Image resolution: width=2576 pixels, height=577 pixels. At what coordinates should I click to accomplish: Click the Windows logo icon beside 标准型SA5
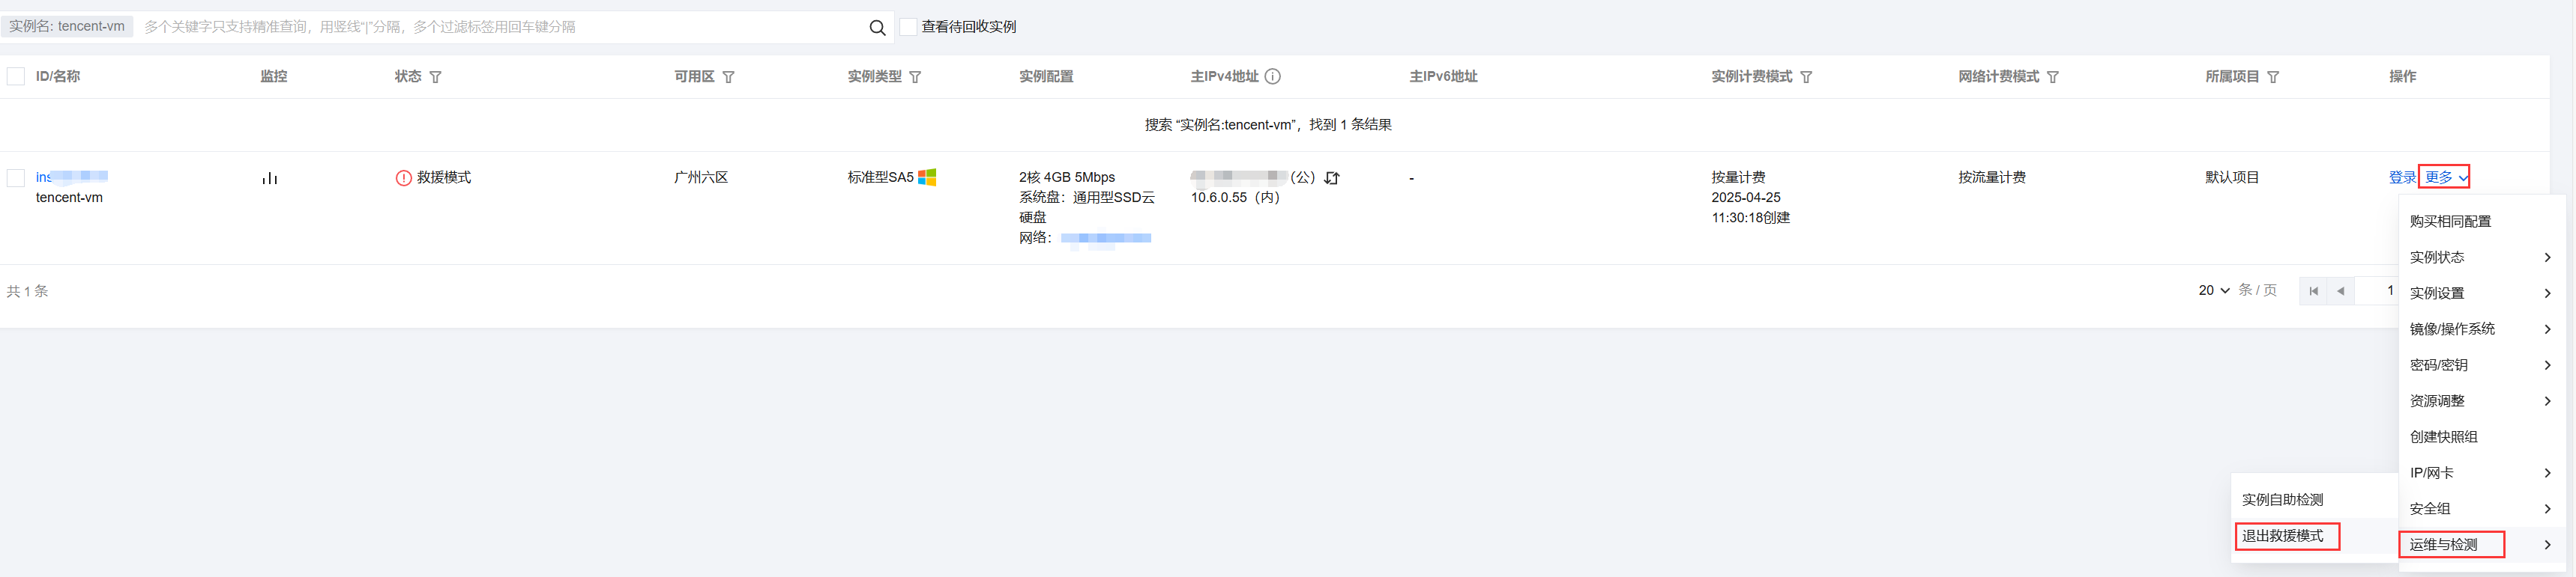tap(927, 177)
